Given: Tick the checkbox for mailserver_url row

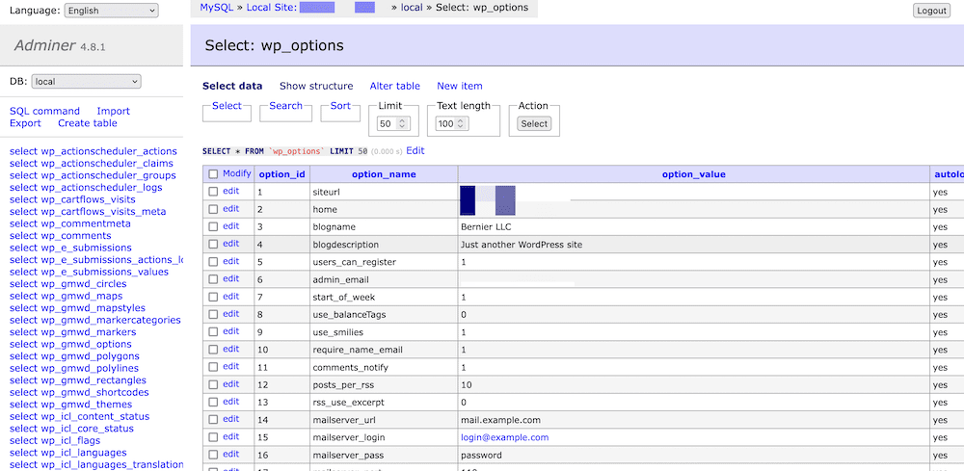Looking at the screenshot, I should coord(213,420).
